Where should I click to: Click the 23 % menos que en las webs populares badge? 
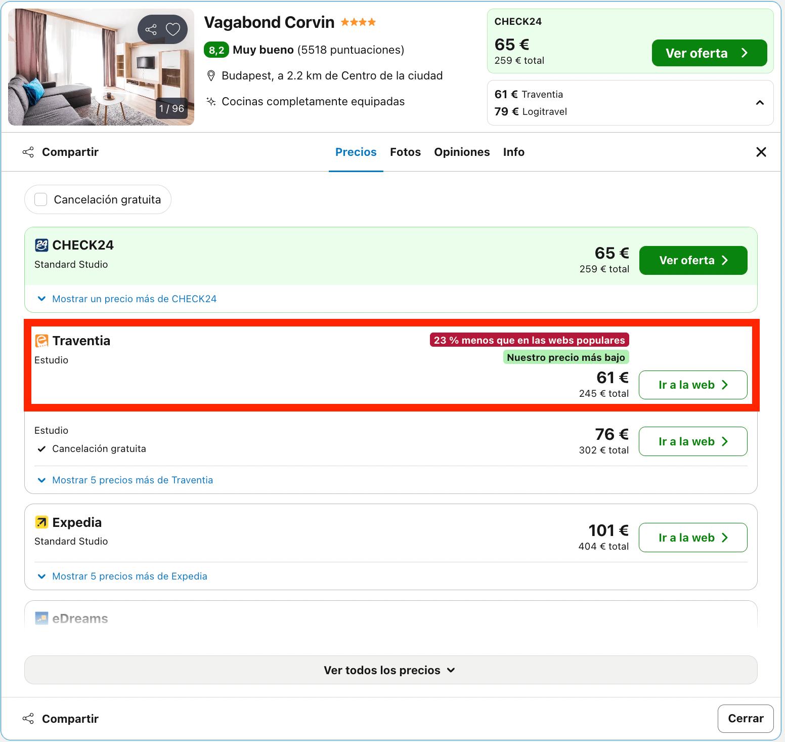(529, 340)
